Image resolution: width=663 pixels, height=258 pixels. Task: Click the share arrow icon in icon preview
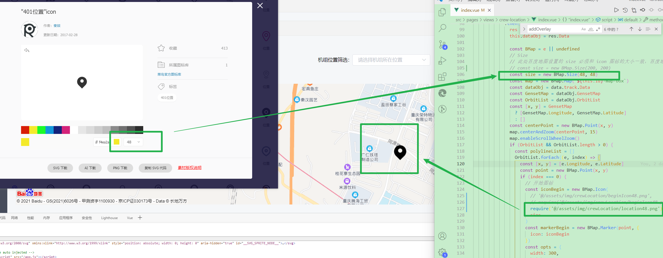[27, 50]
